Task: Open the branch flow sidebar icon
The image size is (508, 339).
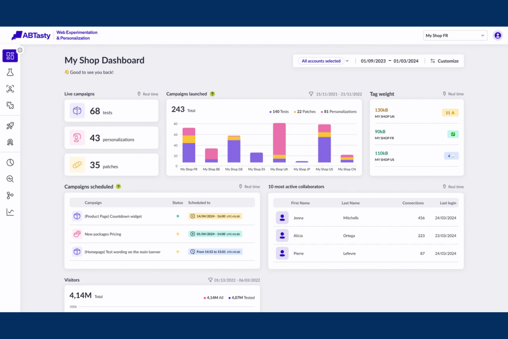Action: [10, 195]
